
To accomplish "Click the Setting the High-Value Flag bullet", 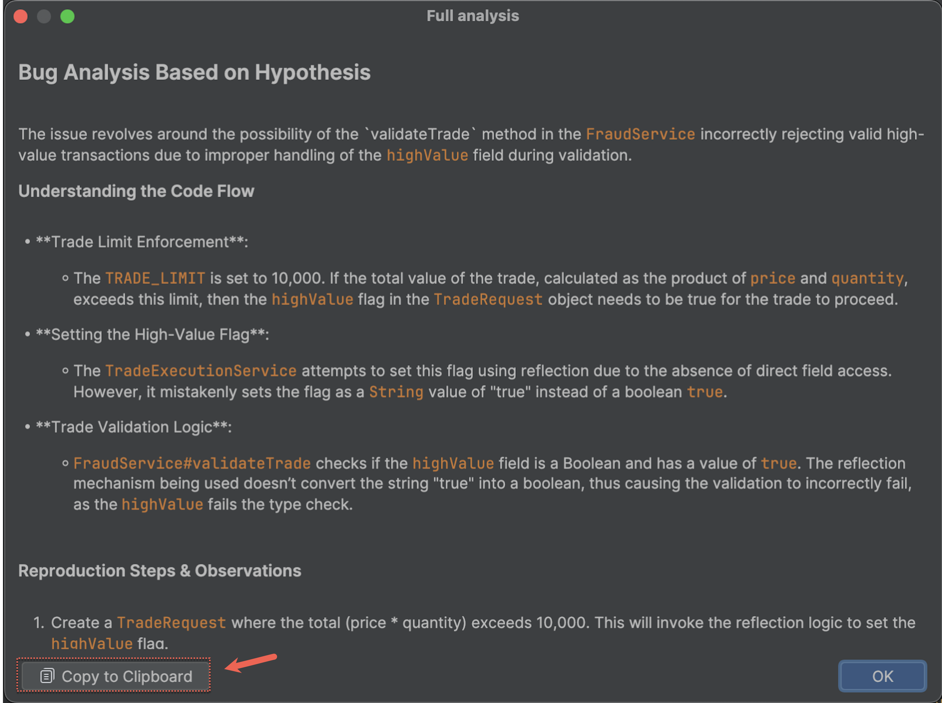I will click(152, 334).
